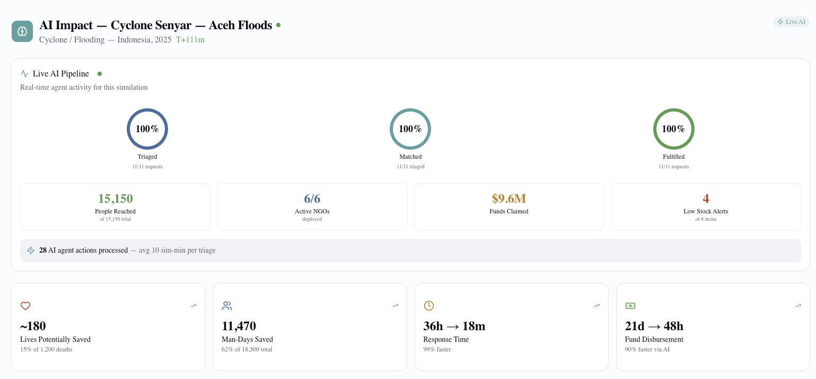Click the clock icon above Response Time
Viewport: 816px width, 379px height.
point(429,306)
